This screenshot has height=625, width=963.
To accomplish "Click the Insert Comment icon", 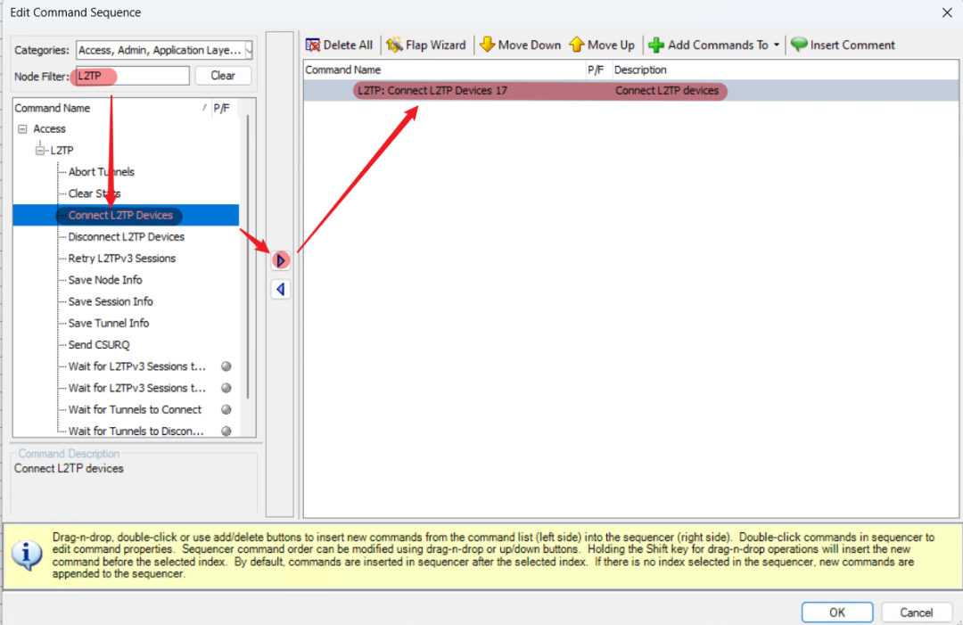I will (x=799, y=45).
